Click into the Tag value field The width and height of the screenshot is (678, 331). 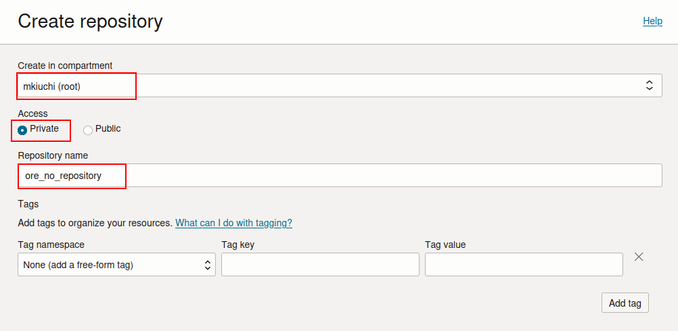tap(523, 265)
